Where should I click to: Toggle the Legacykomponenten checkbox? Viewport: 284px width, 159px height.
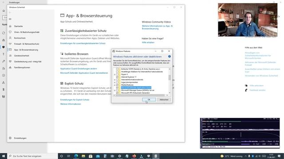coord(117,82)
